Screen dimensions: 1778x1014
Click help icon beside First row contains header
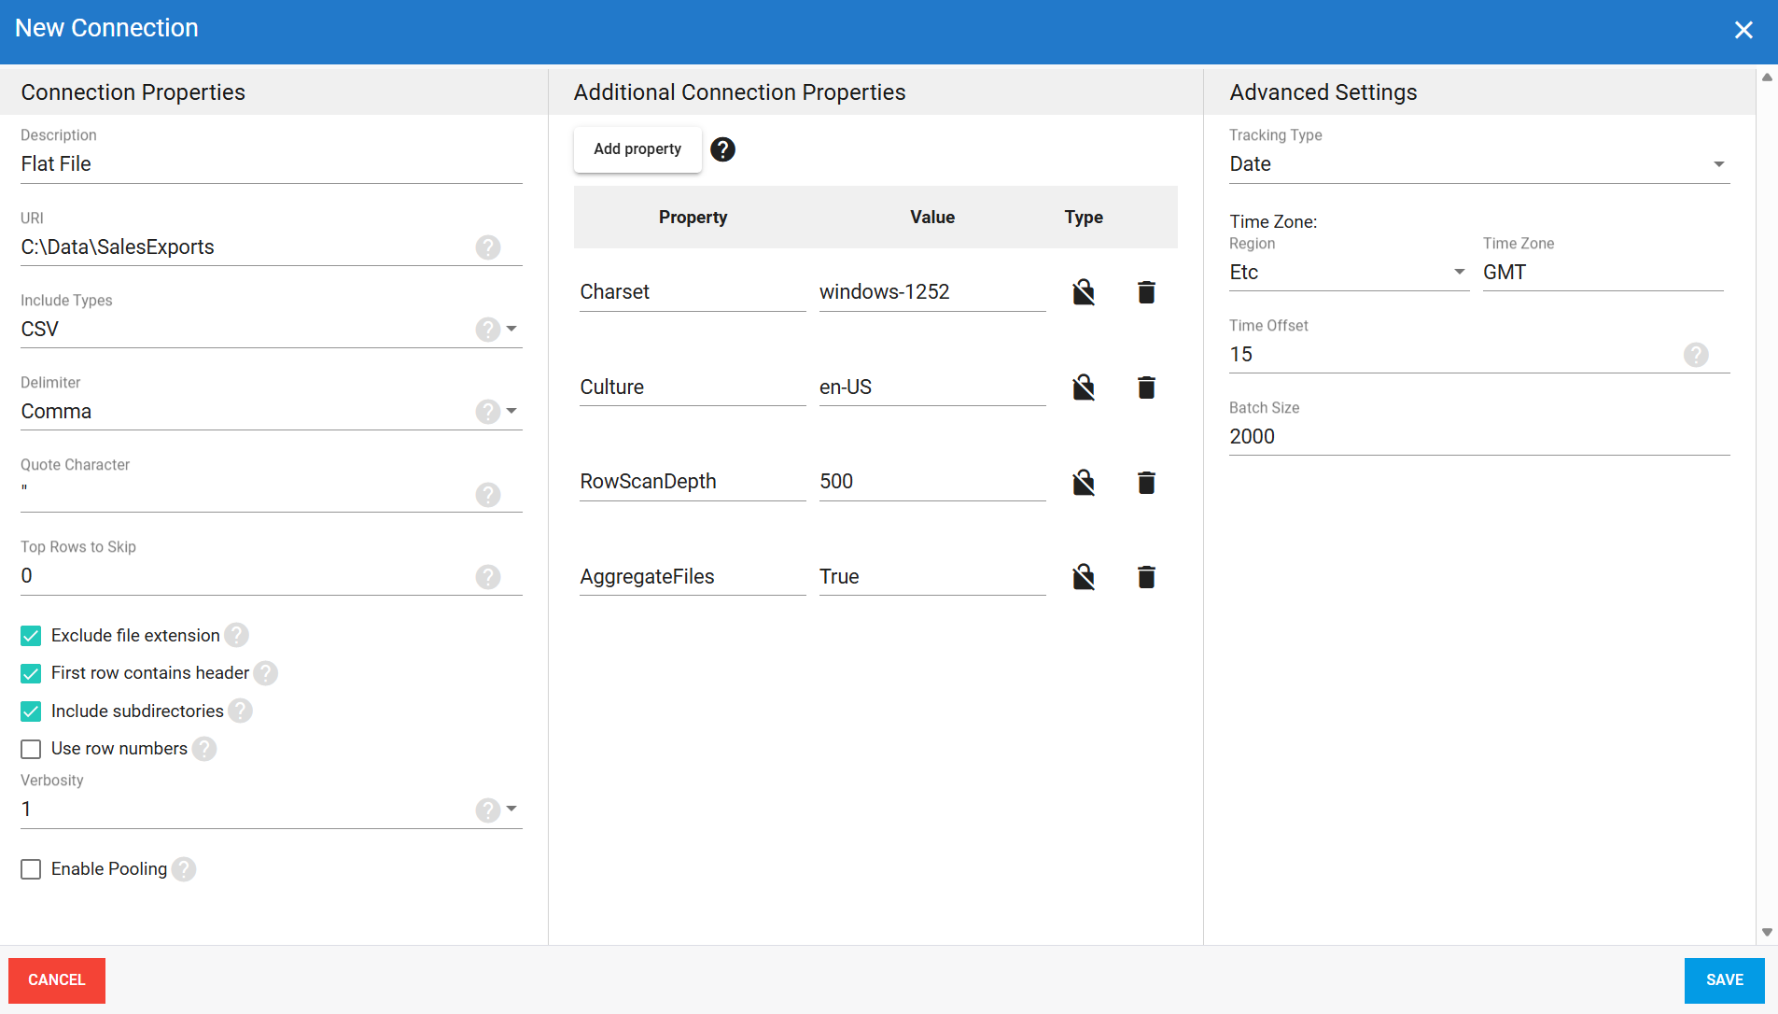click(266, 673)
